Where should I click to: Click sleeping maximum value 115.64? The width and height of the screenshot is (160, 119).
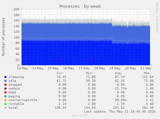click(148, 77)
